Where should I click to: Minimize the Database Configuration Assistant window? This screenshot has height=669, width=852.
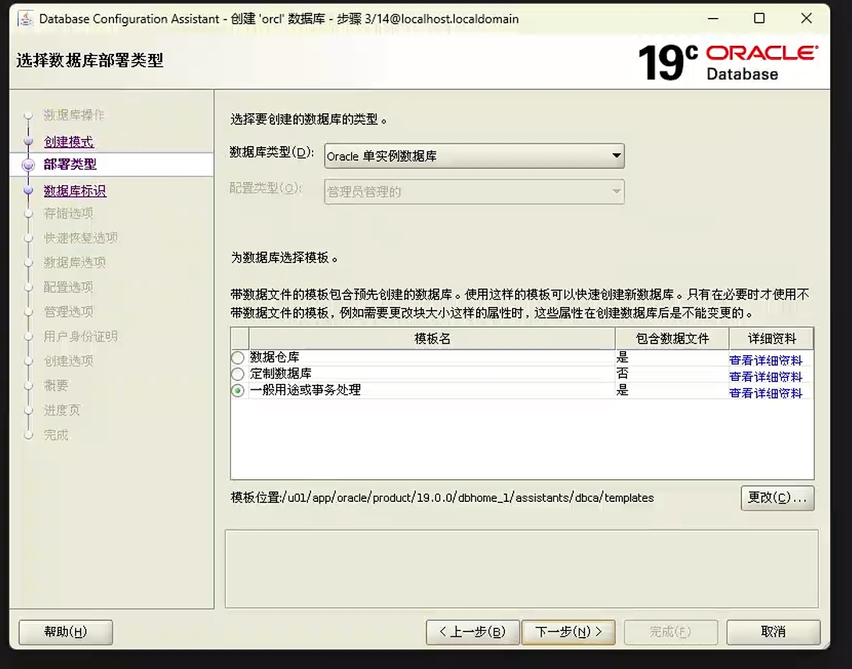[x=713, y=19]
